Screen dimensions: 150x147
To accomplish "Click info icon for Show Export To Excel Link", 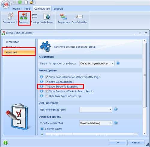I will [42, 86].
